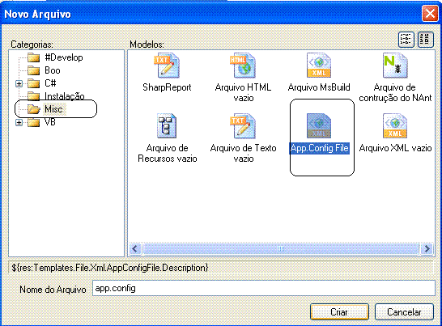The width and height of the screenshot is (442, 326).
Task: Pick the Arquivo XML vazio template
Action: [x=395, y=126]
